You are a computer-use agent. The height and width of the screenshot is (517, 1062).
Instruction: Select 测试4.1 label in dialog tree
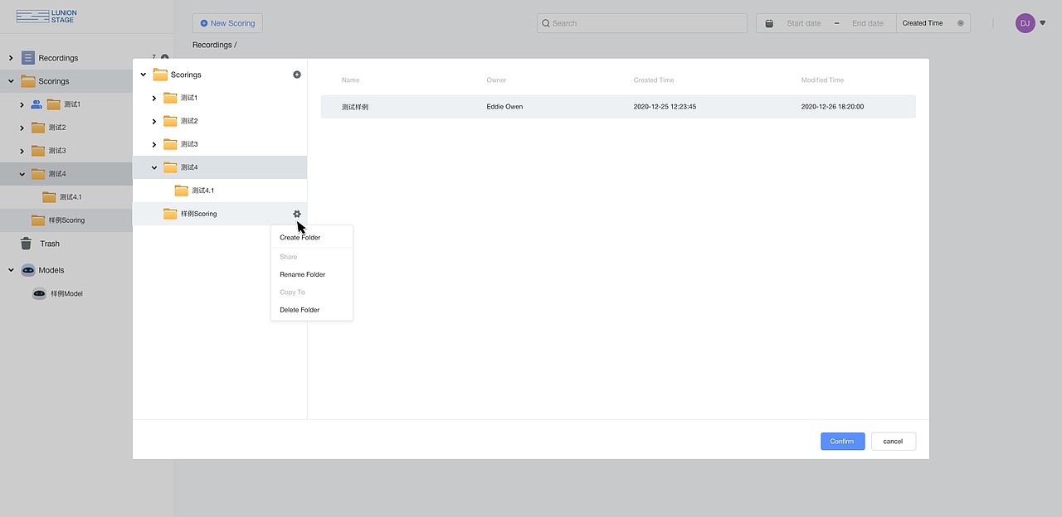202,191
